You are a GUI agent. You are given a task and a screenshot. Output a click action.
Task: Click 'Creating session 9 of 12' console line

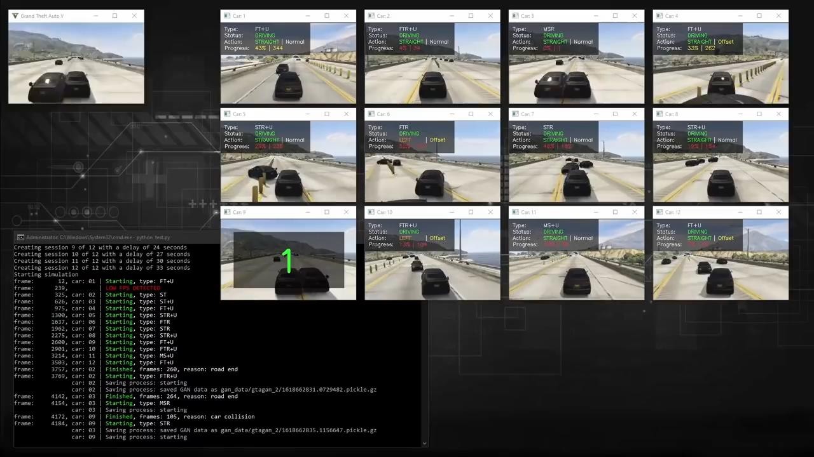tap(100, 248)
